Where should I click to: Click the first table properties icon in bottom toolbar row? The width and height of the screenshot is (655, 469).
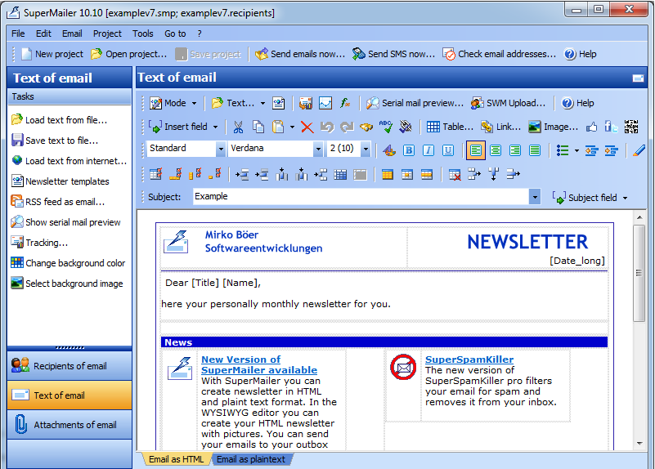(156, 174)
